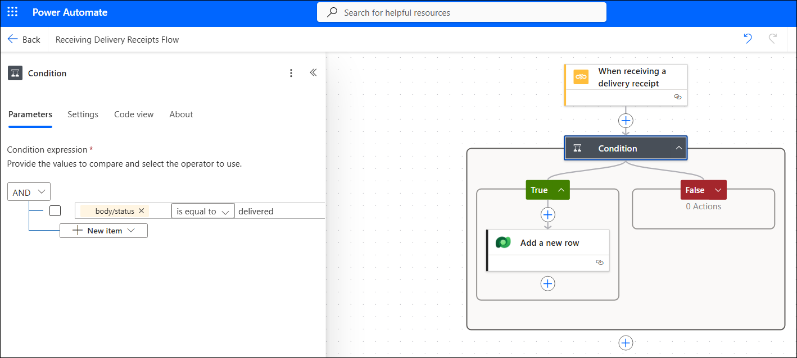Open the About tab

point(181,114)
